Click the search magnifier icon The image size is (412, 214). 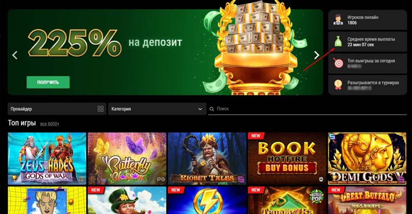[212, 109]
